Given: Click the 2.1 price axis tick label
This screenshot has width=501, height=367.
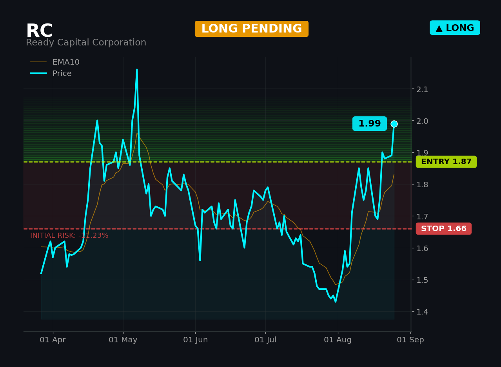Looking at the screenshot, I should (422, 89).
